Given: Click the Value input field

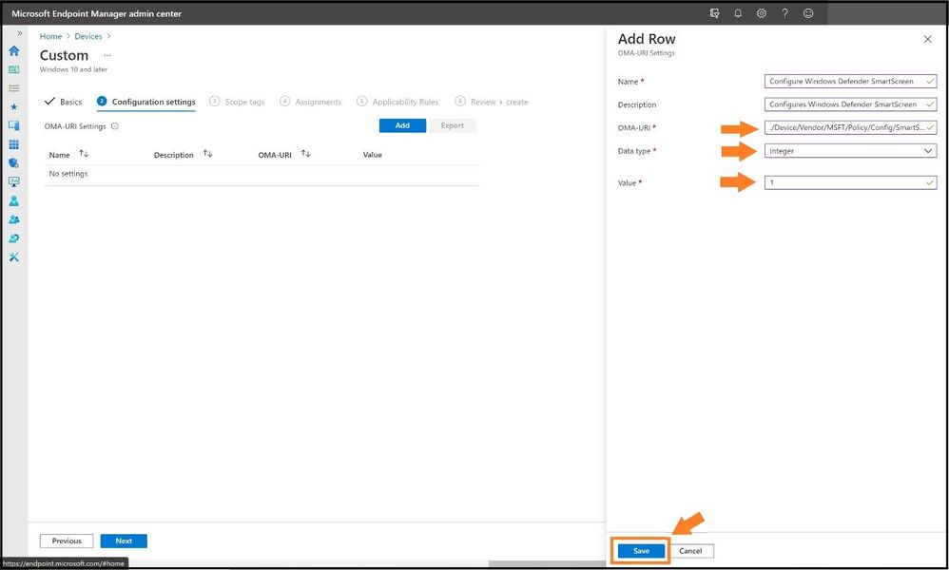Looking at the screenshot, I should point(850,182).
